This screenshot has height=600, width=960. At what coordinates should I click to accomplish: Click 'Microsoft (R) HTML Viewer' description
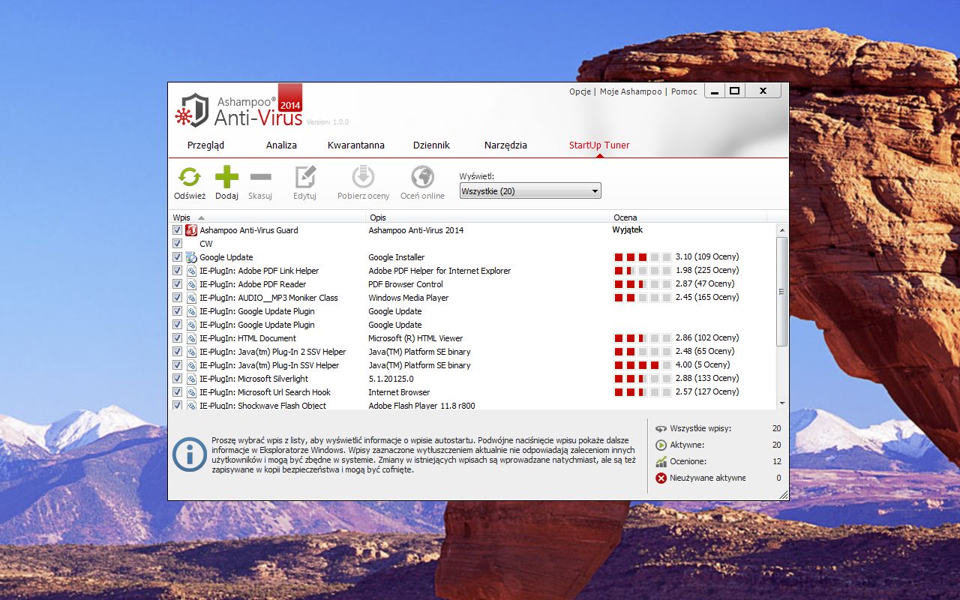(415, 338)
